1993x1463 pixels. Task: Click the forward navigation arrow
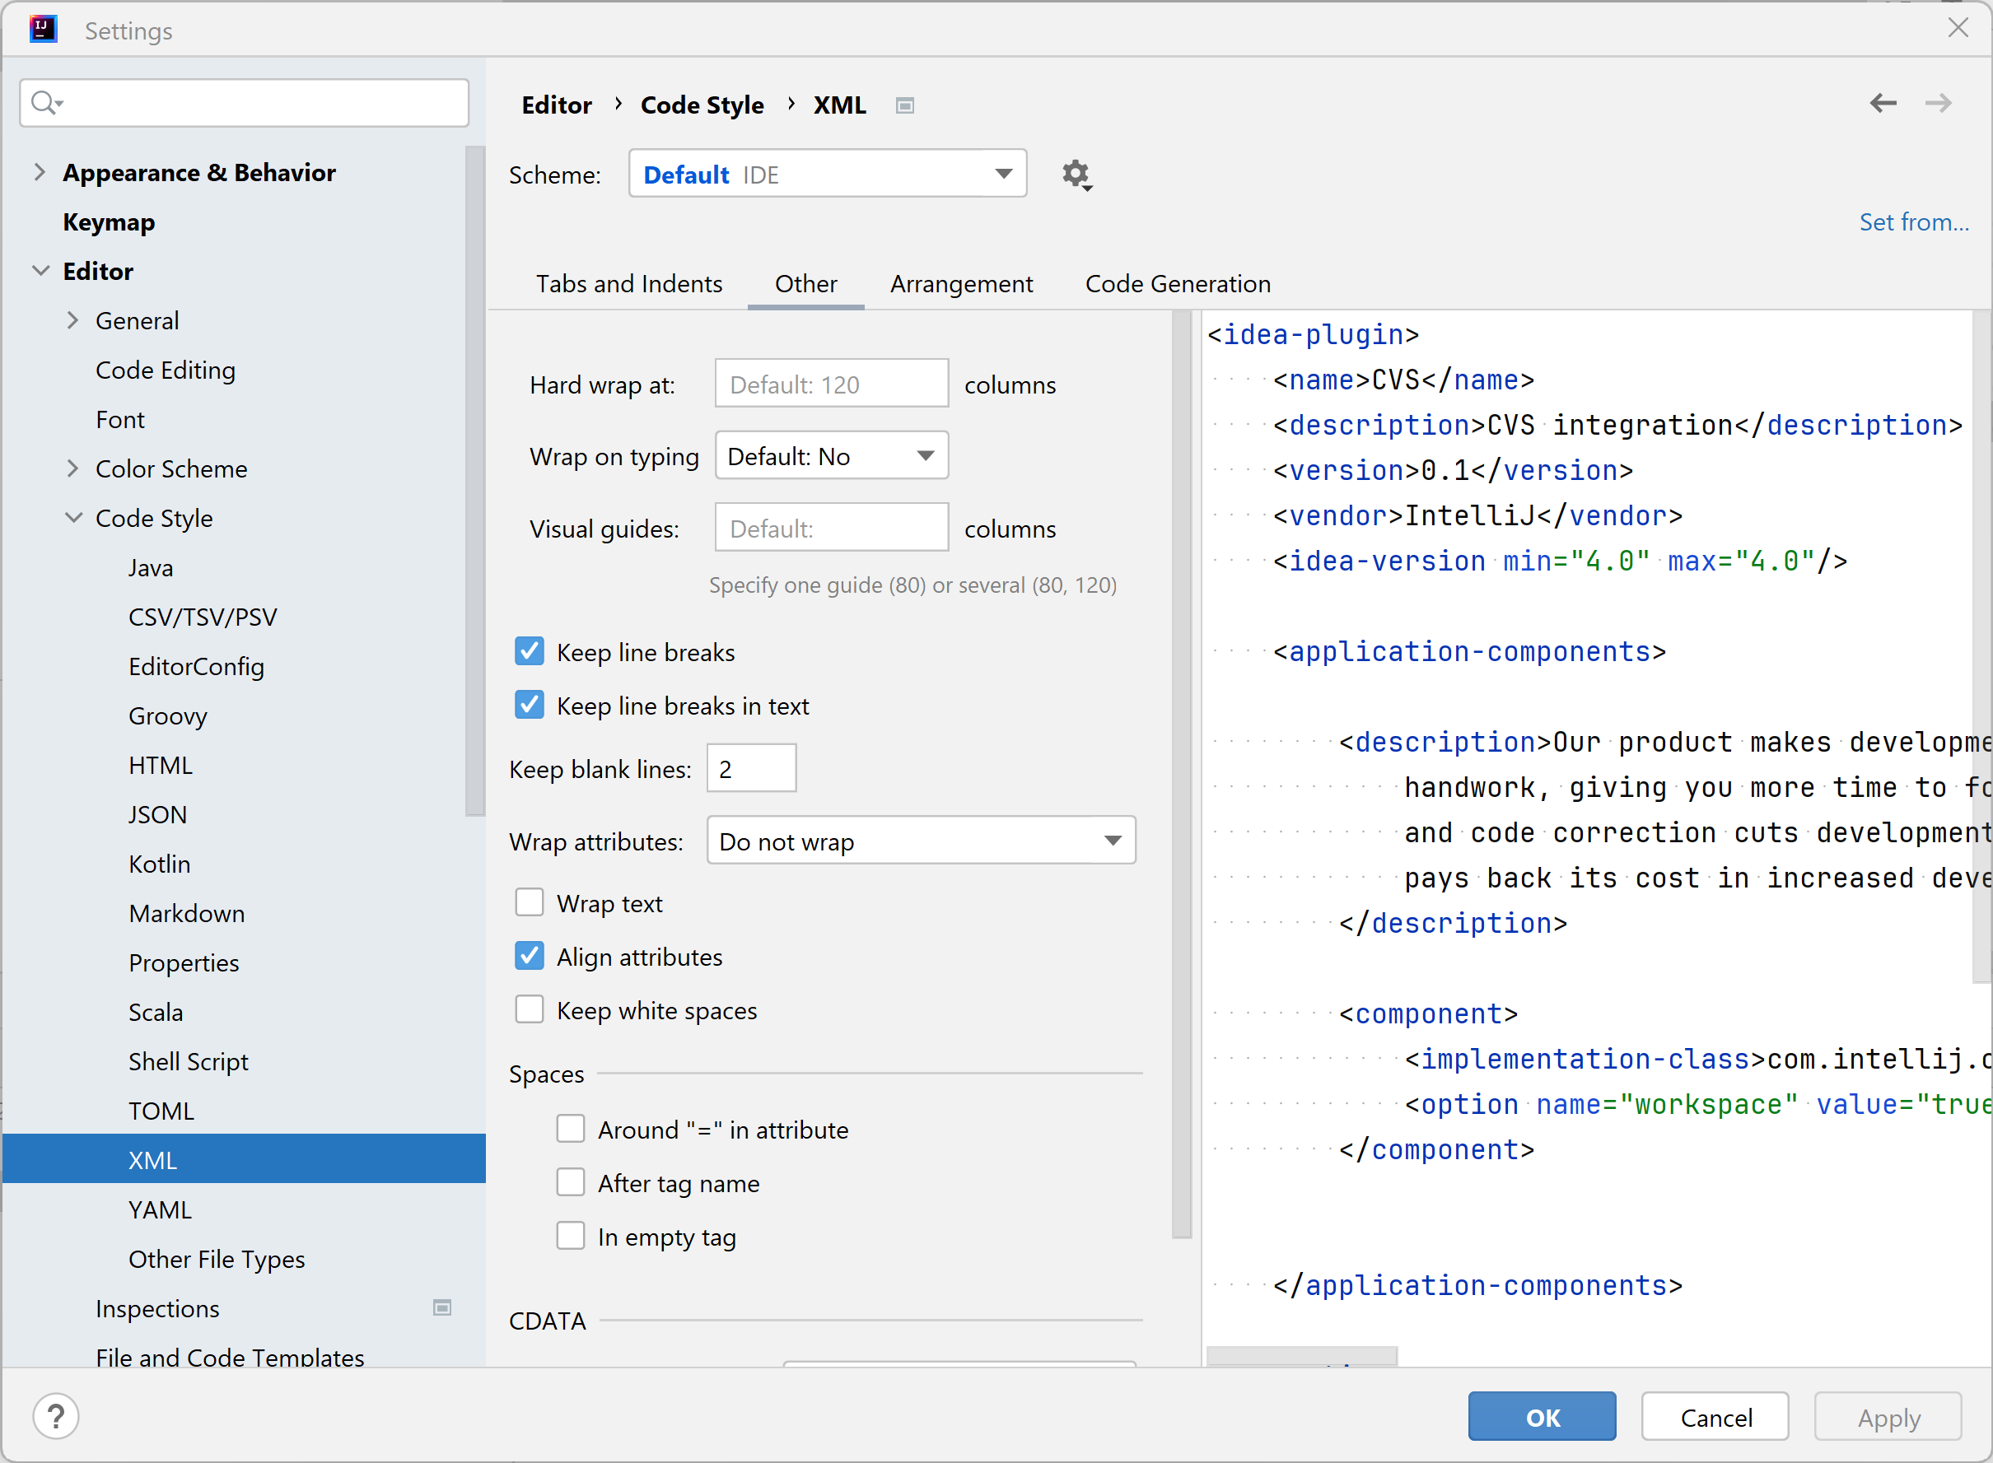point(1937,104)
